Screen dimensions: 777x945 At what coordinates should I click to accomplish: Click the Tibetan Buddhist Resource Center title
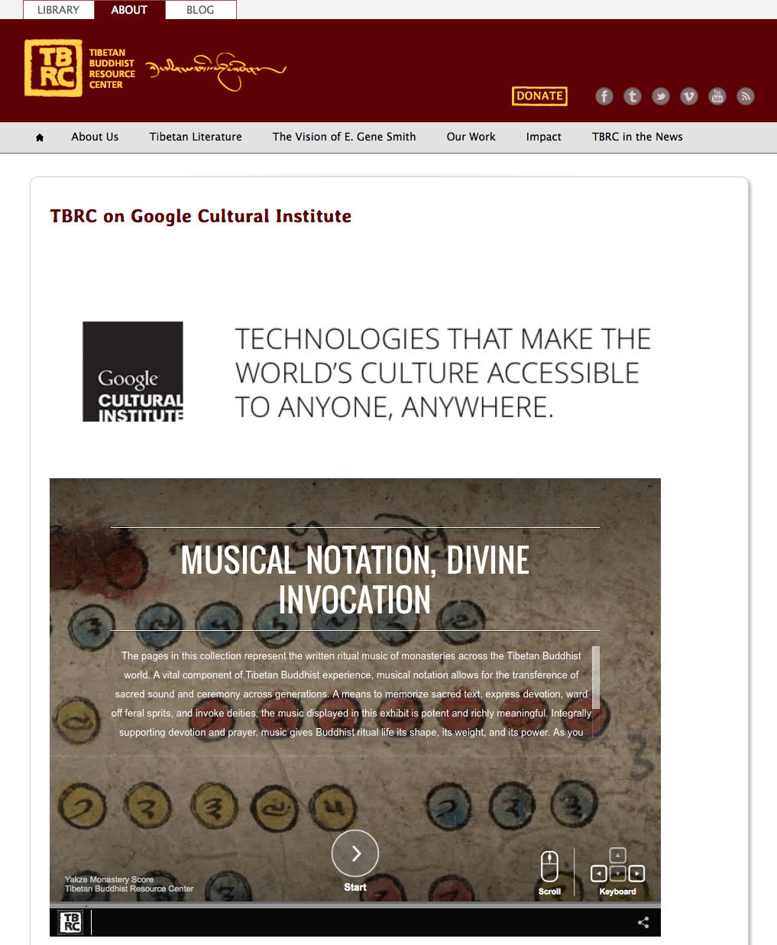(112, 69)
